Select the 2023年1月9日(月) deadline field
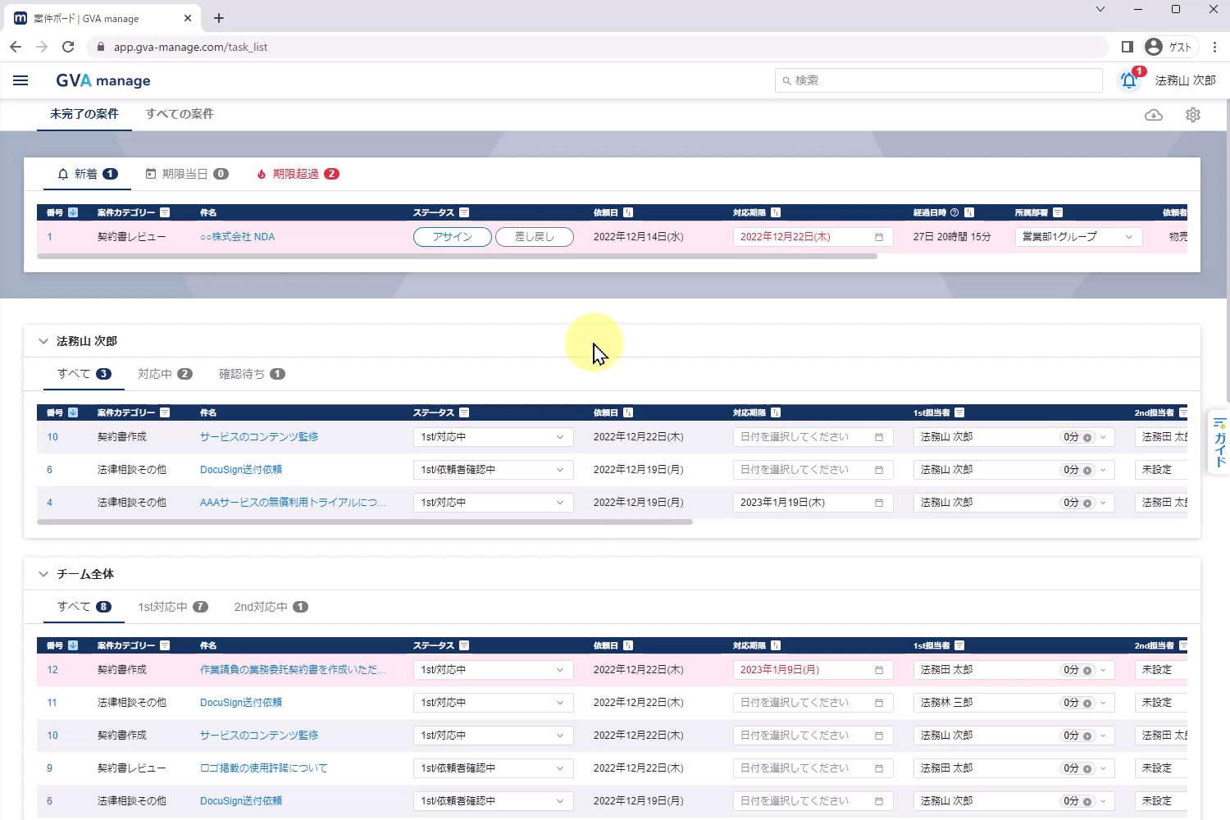 813,670
